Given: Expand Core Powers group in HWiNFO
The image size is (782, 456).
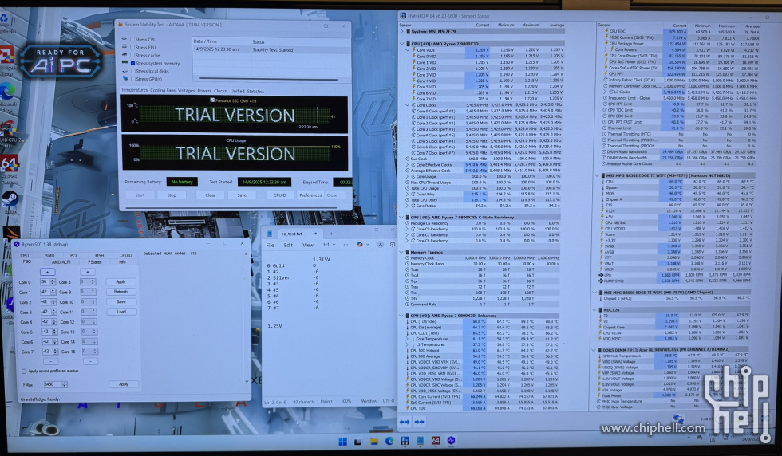Looking at the screenshot, I should [x=606, y=49].
